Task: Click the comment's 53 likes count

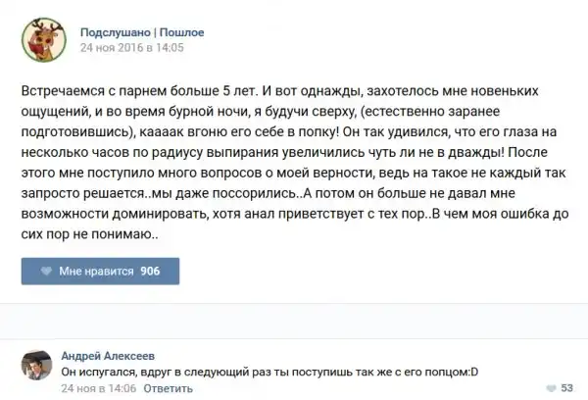Action: [x=565, y=386]
